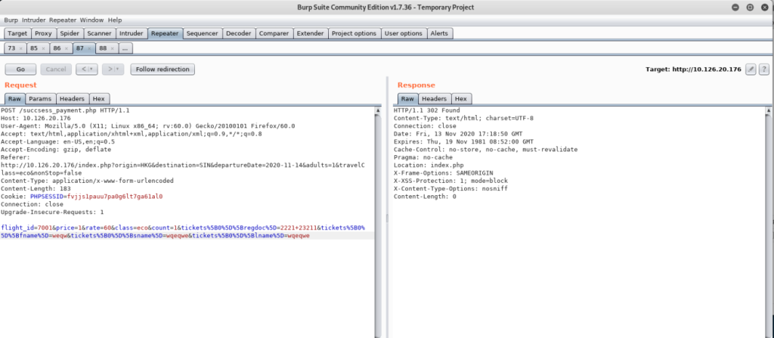Viewport: 774px width, 338px height.
Task: Click Follow redirection button
Action: pos(163,69)
